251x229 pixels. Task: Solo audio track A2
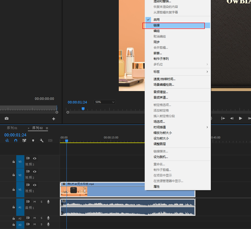41,218
